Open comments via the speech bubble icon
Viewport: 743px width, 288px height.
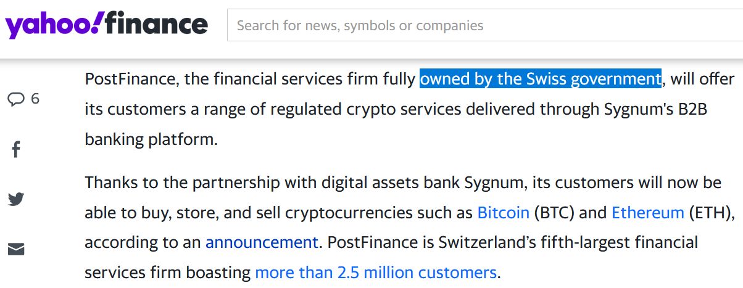point(16,99)
